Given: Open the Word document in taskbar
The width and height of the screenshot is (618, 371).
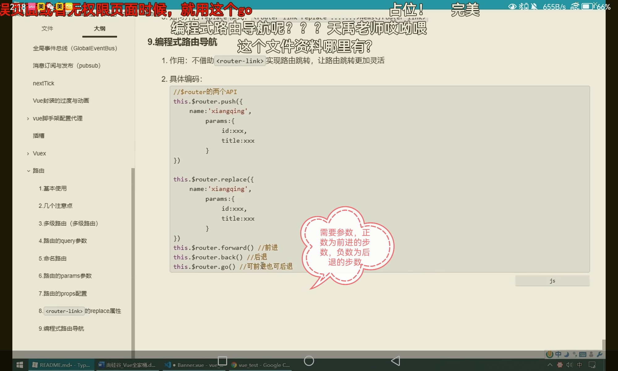Looking at the screenshot, I should coord(127,365).
